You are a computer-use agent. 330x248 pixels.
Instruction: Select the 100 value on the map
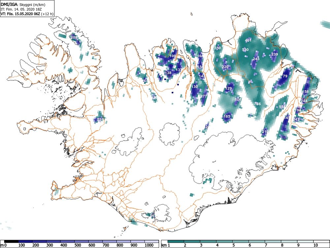[x=173, y=56]
